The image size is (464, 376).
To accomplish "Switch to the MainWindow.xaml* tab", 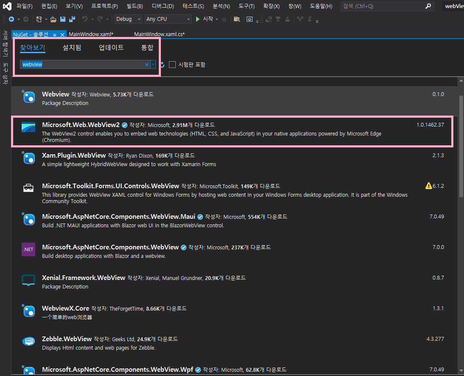I will coord(91,34).
